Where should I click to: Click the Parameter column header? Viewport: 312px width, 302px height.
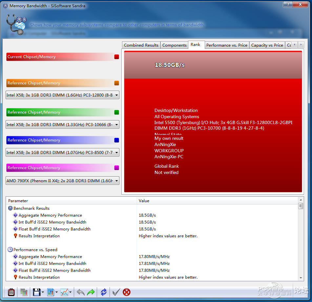[x=71, y=201]
